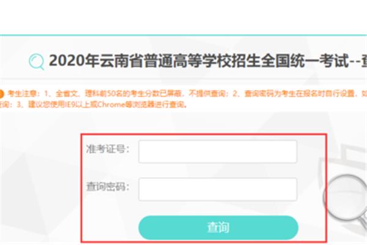Click the 查询密码 field label
367x245 pixels.
click(108, 187)
